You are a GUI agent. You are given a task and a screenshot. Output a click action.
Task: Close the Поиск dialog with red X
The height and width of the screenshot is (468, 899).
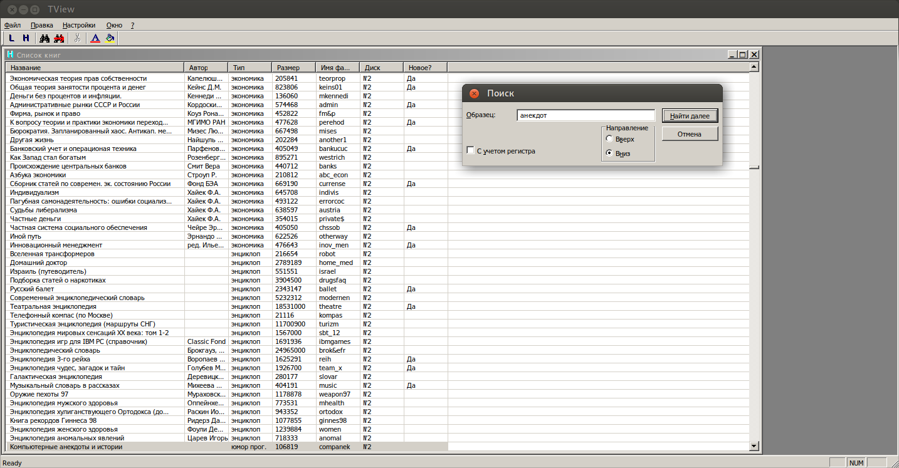[474, 93]
